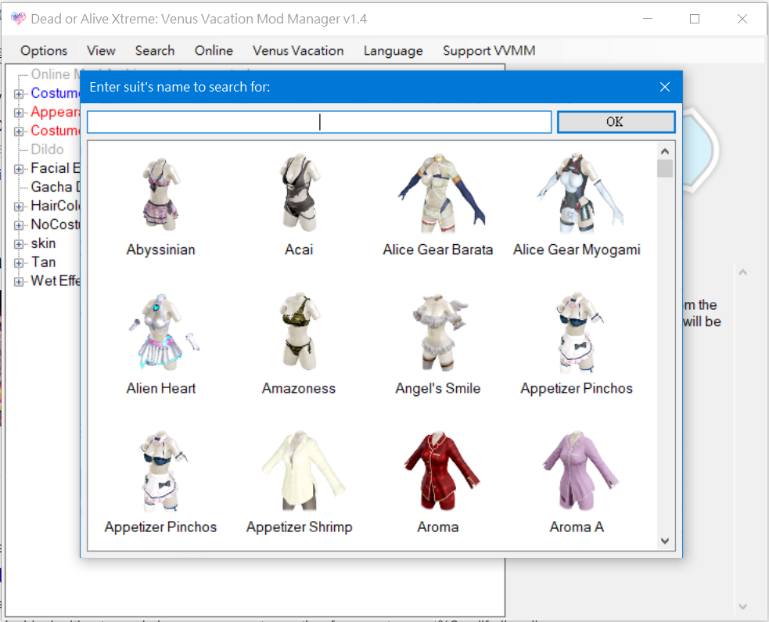
Task: Click the Amazoness label
Action: pyautogui.click(x=299, y=389)
